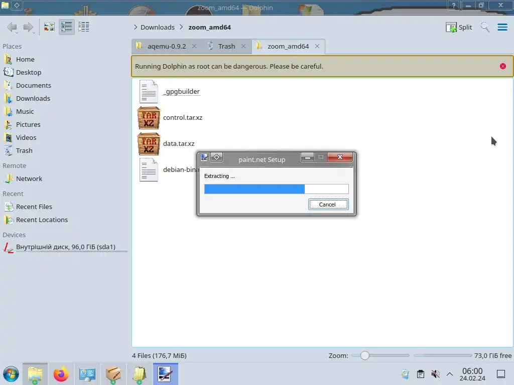The image size is (514, 385).
Task: Open the tray recycle bin icon
Action: click(405, 374)
